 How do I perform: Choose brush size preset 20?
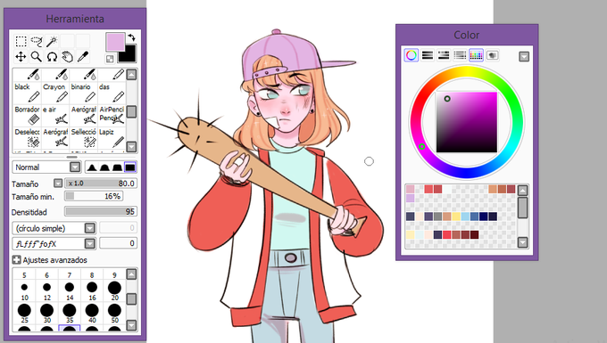click(x=114, y=290)
